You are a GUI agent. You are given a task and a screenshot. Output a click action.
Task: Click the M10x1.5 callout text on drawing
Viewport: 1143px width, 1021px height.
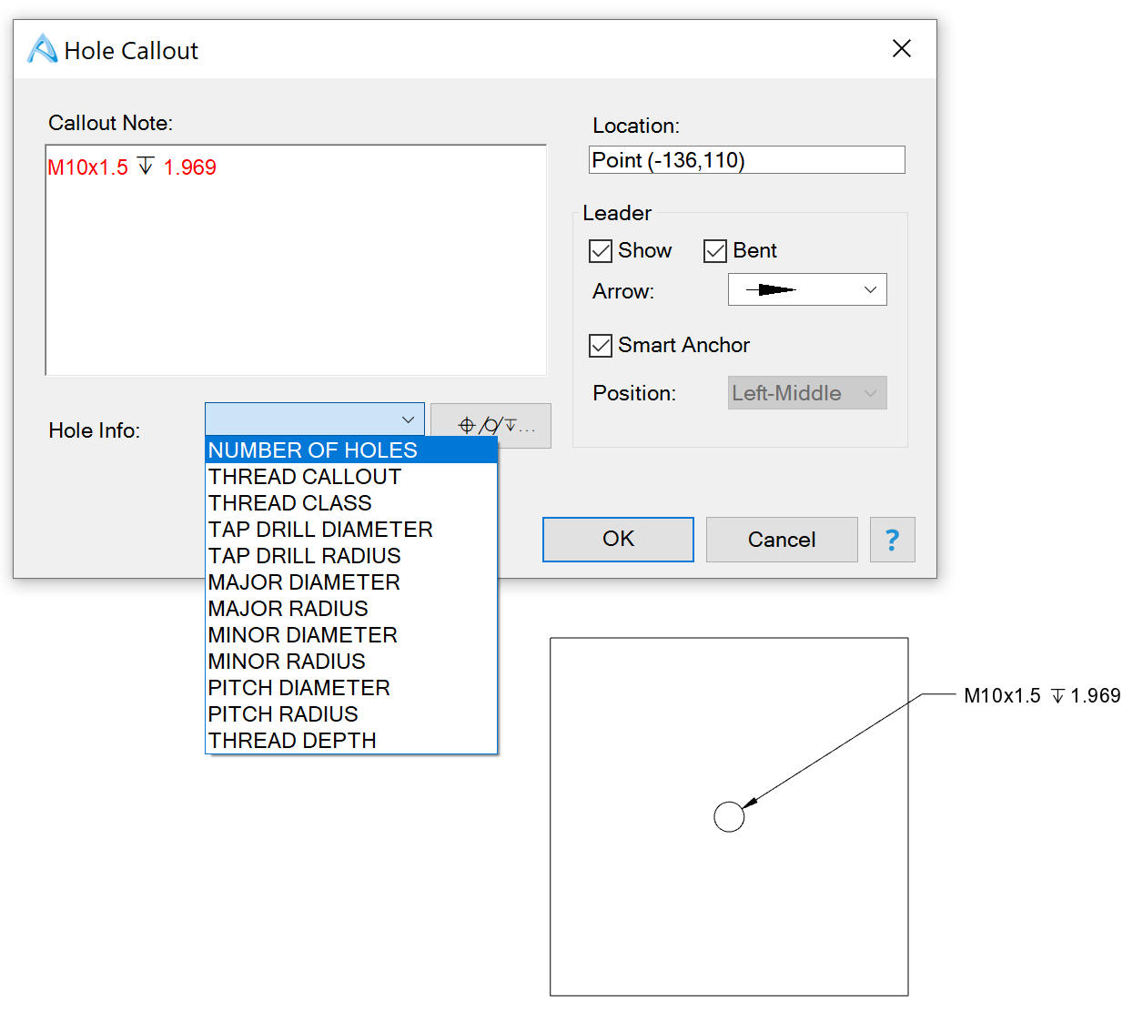[x=1042, y=696]
